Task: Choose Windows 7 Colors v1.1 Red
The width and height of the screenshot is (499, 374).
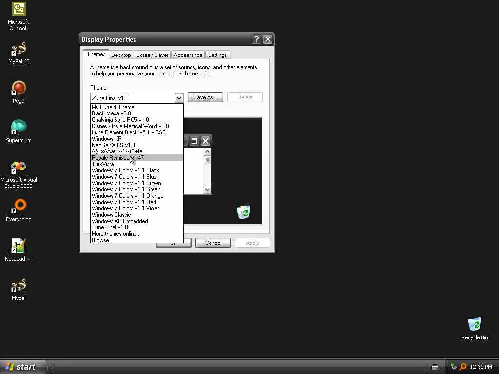Action: 137,202
